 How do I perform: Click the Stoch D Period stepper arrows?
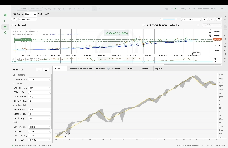click(x=49, y=114)
